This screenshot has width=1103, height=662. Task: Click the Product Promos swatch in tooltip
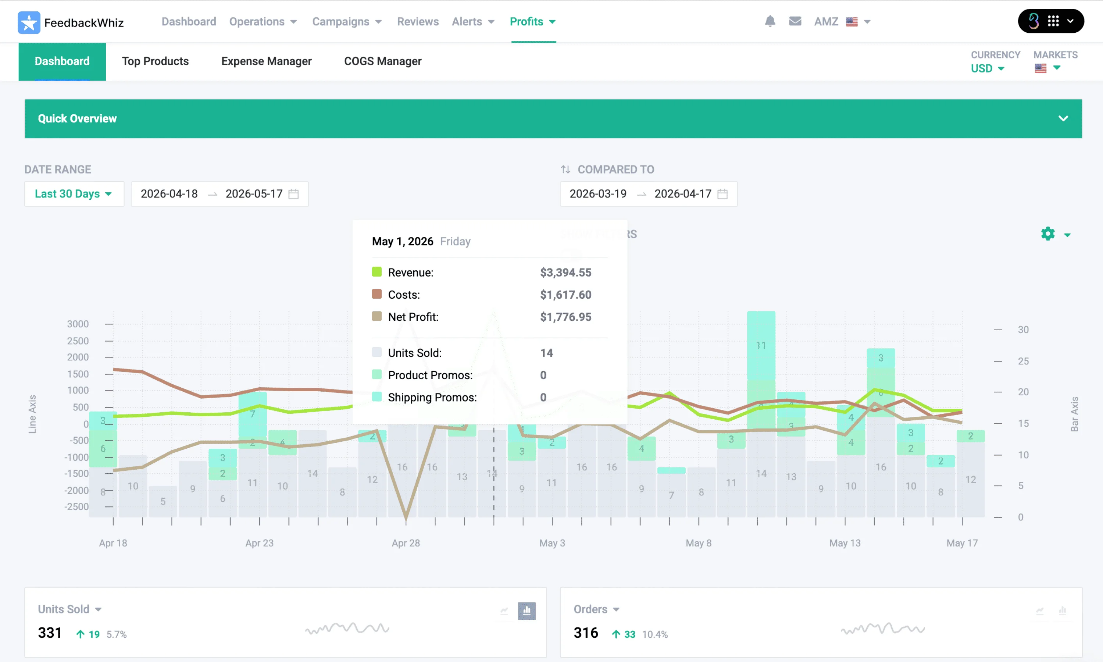click(377, 375)
